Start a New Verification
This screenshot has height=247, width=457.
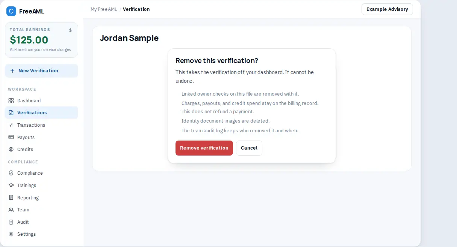tap(41, 71)
